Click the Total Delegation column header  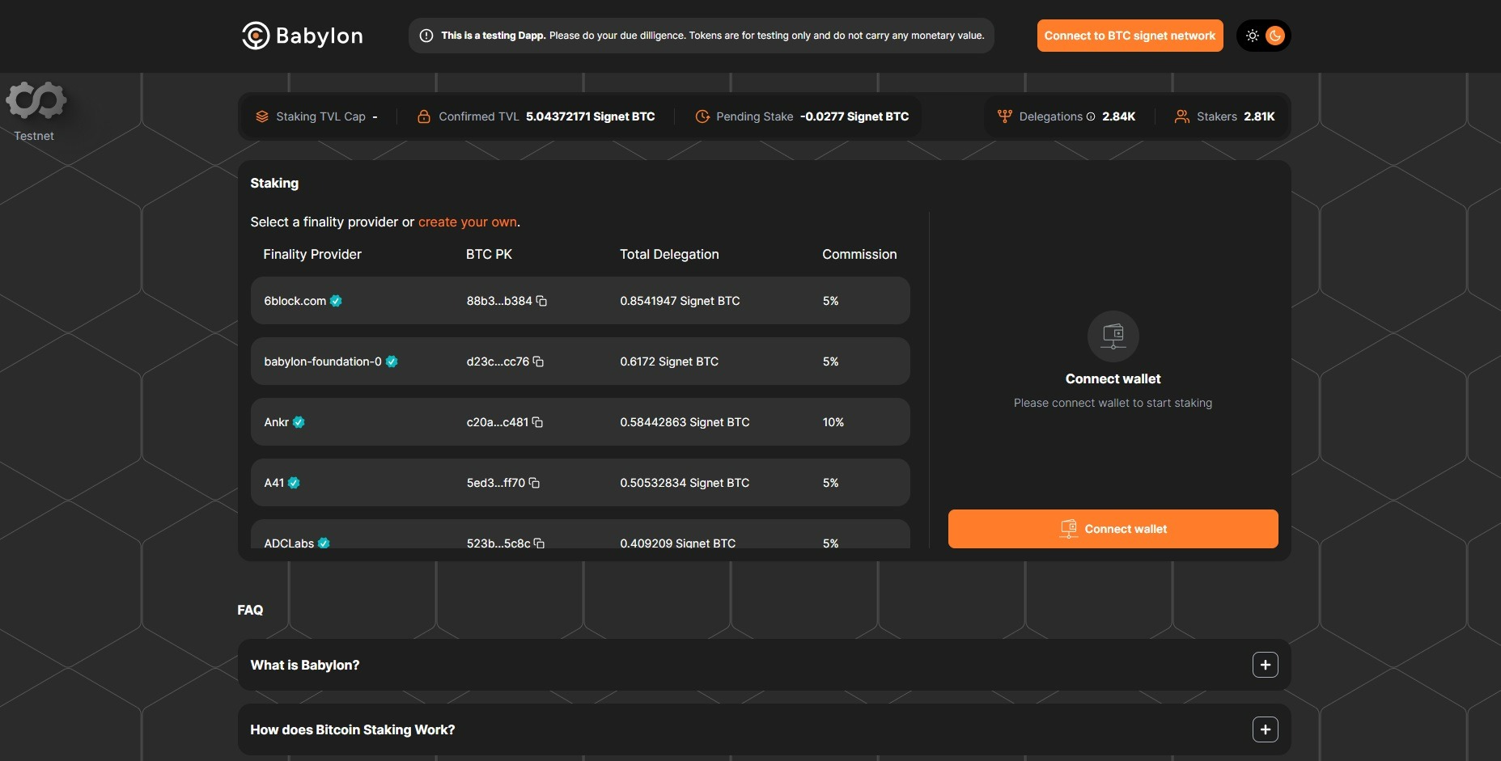669,254
